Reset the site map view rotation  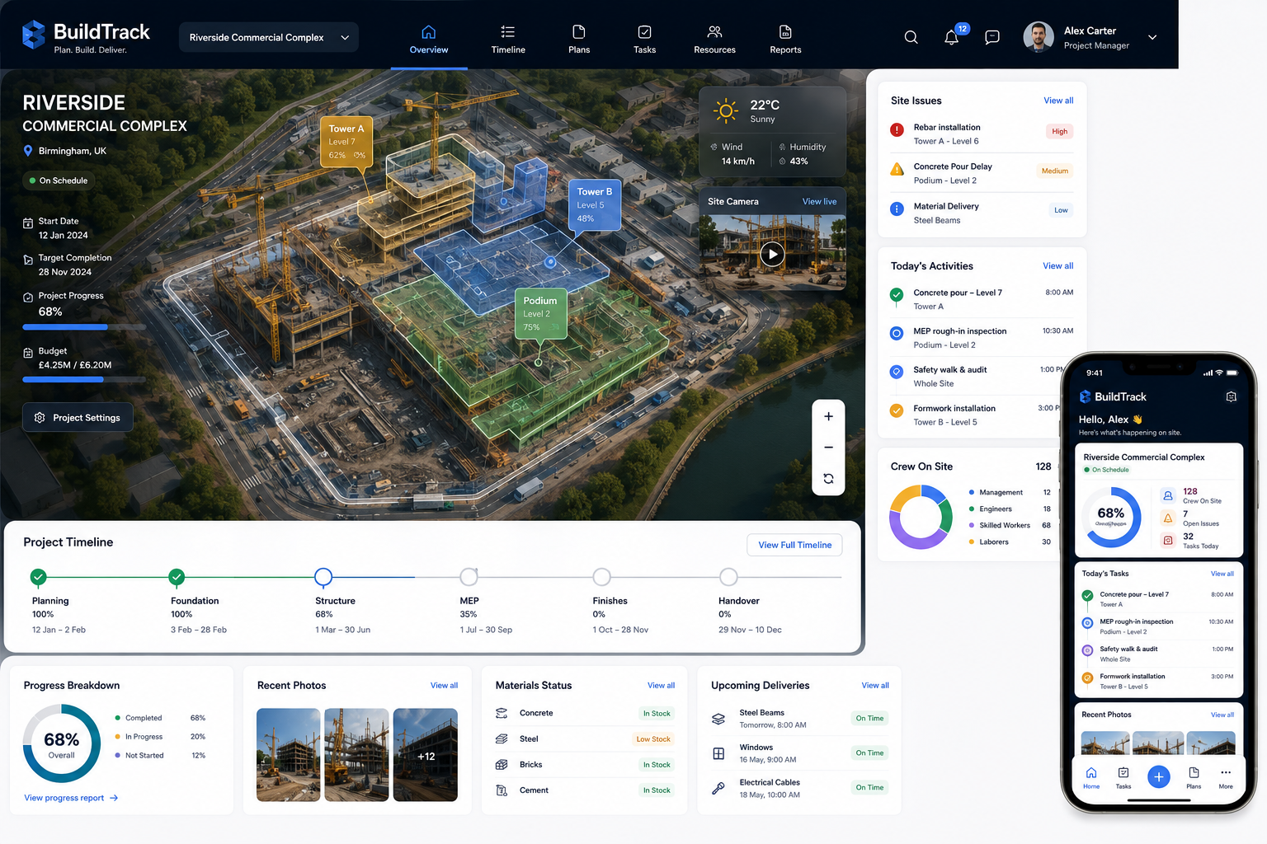click(x=828, y=478)
